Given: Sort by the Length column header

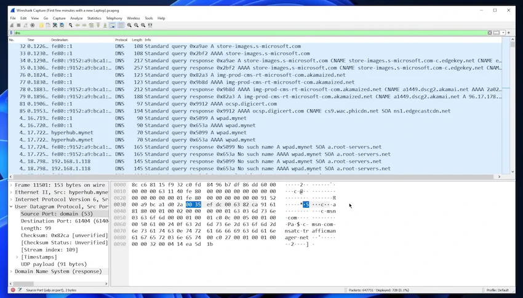Looking at the screenshot, I should pyautogui.click(x=137, y=40).
